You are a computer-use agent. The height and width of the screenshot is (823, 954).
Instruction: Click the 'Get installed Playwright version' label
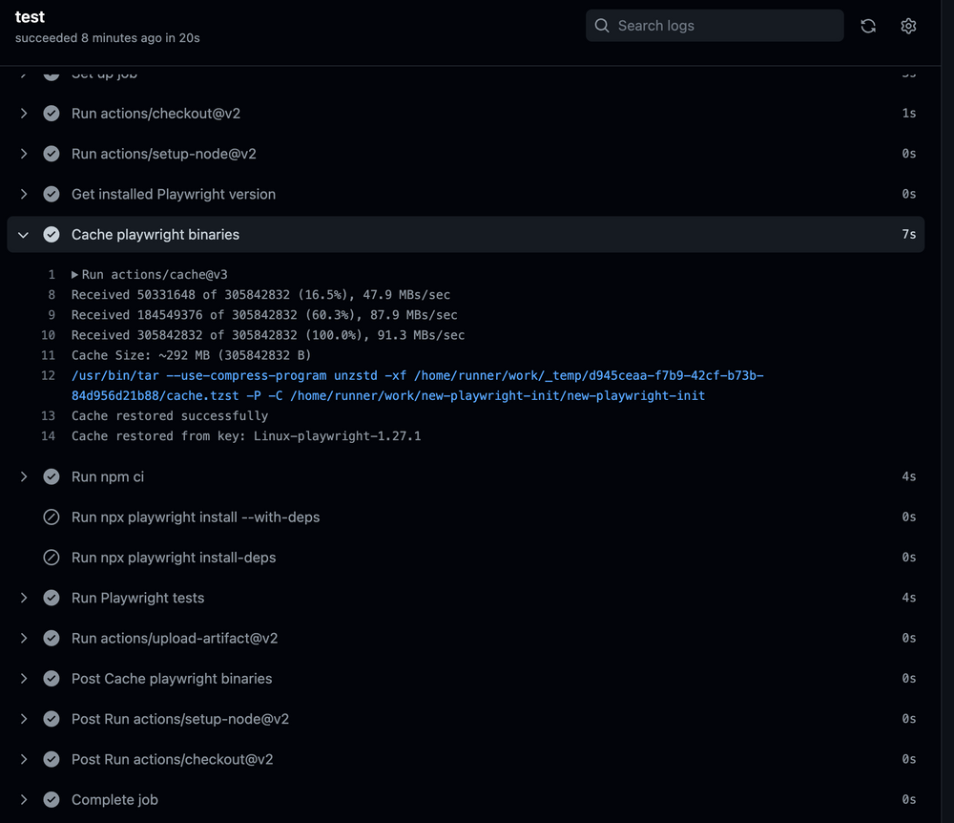click(174, 194)
